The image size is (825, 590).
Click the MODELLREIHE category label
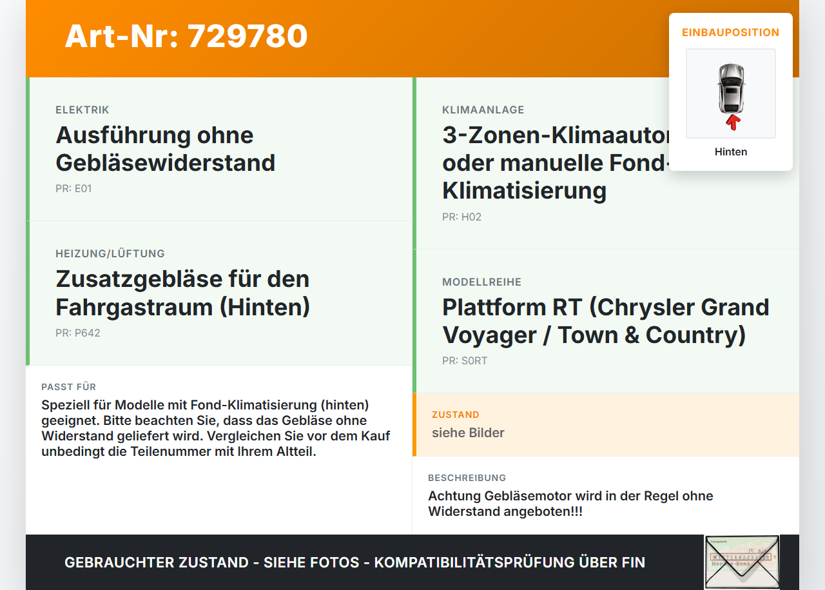coord(481,282)
